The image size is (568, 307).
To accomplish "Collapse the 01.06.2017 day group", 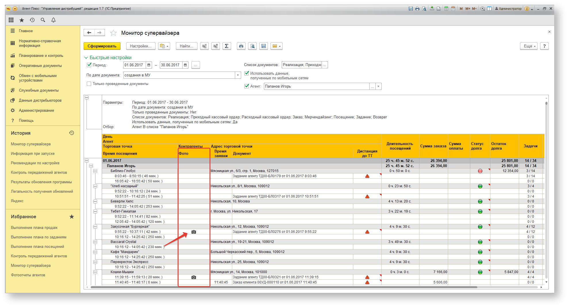I will coord(87,161).
